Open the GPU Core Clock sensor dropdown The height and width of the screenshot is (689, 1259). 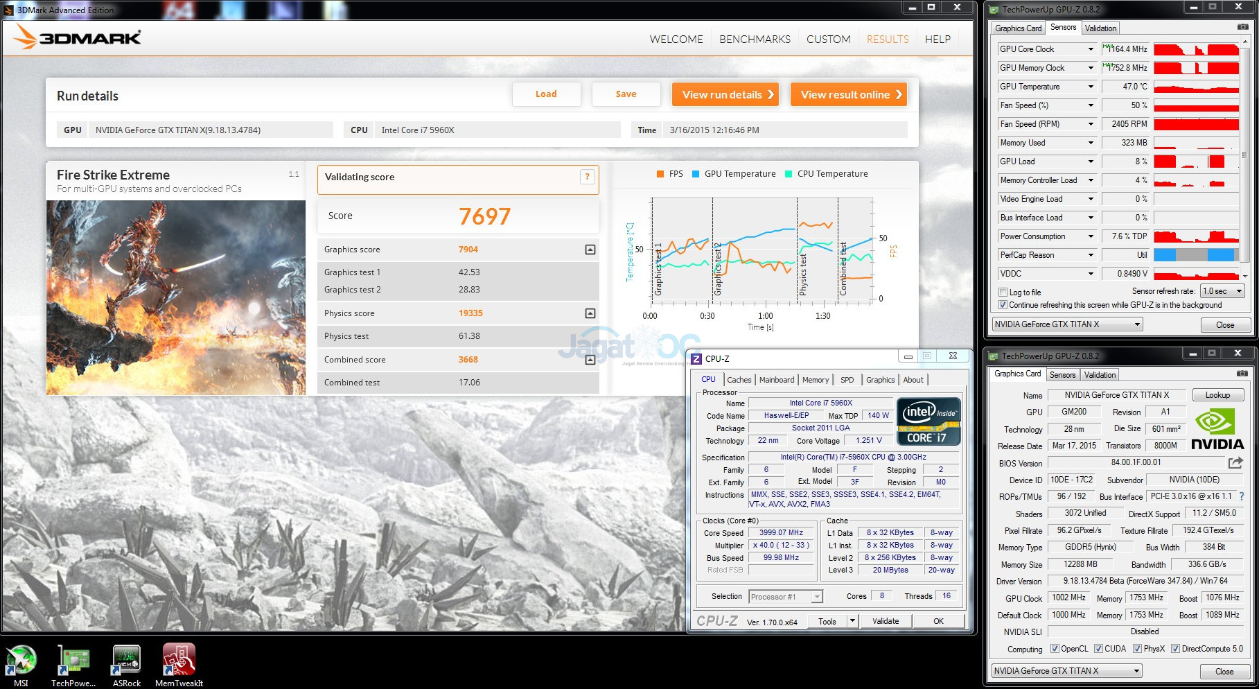[x=1091, y=49]
